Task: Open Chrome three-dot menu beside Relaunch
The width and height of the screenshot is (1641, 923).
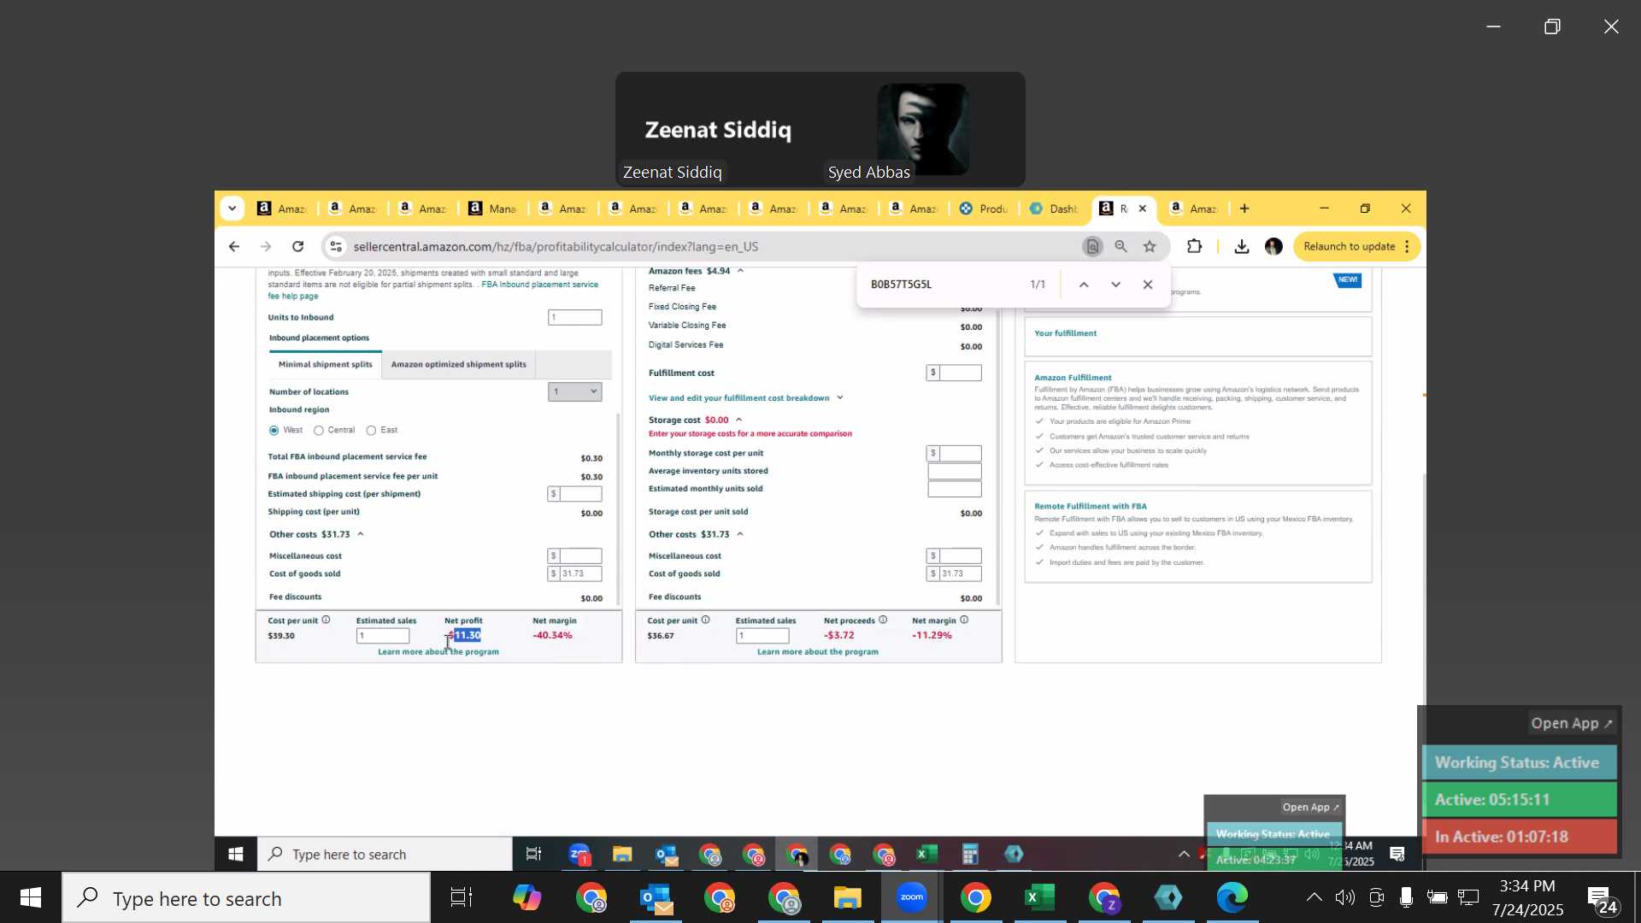Action: (1407, 247)
